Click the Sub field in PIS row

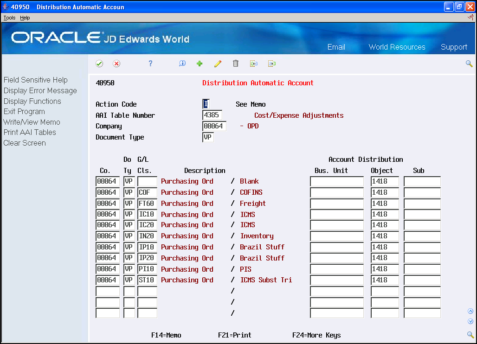coord(422,269)
